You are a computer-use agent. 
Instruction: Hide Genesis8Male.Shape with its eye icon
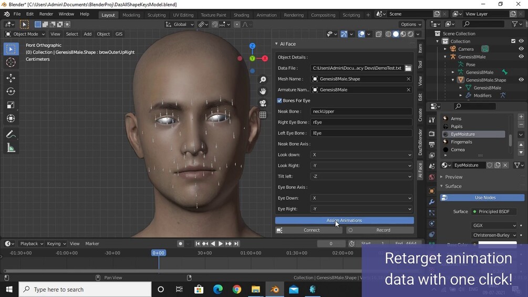pyautogui.click(x=521, y=80)
